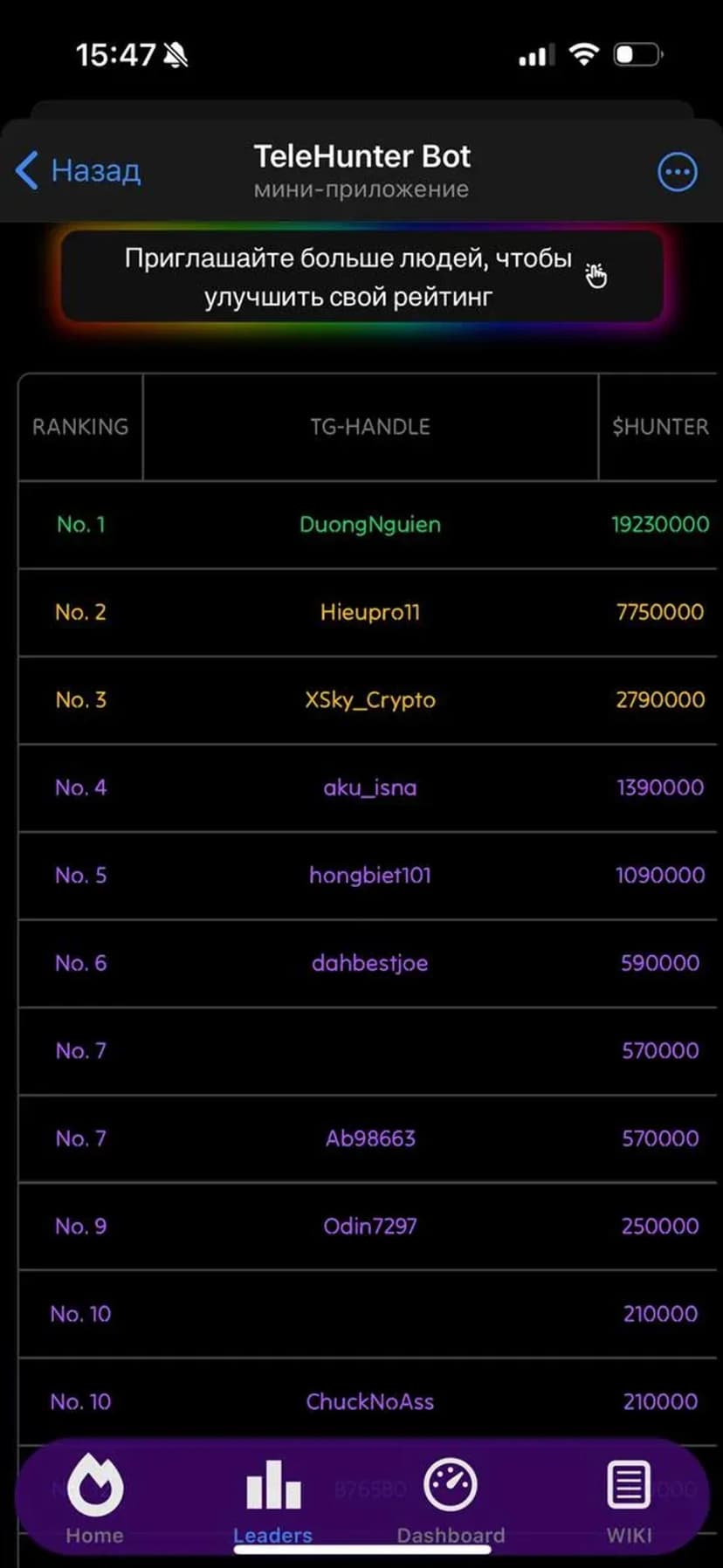723x1568 pixels.
Task: Open the WIKI document icon
Action: [629, 1484]
